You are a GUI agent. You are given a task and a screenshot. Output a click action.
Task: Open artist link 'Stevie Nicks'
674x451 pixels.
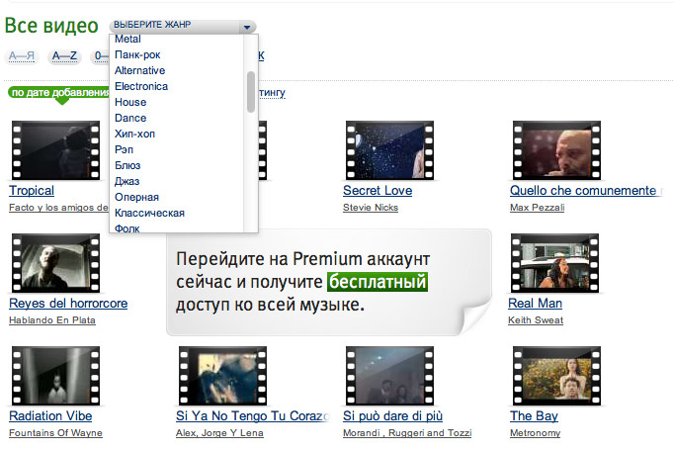pyautogui.click(x=370, y=208)
